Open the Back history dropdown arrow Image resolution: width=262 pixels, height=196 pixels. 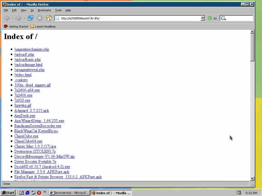pyautogui.click(x=13, y=18)
